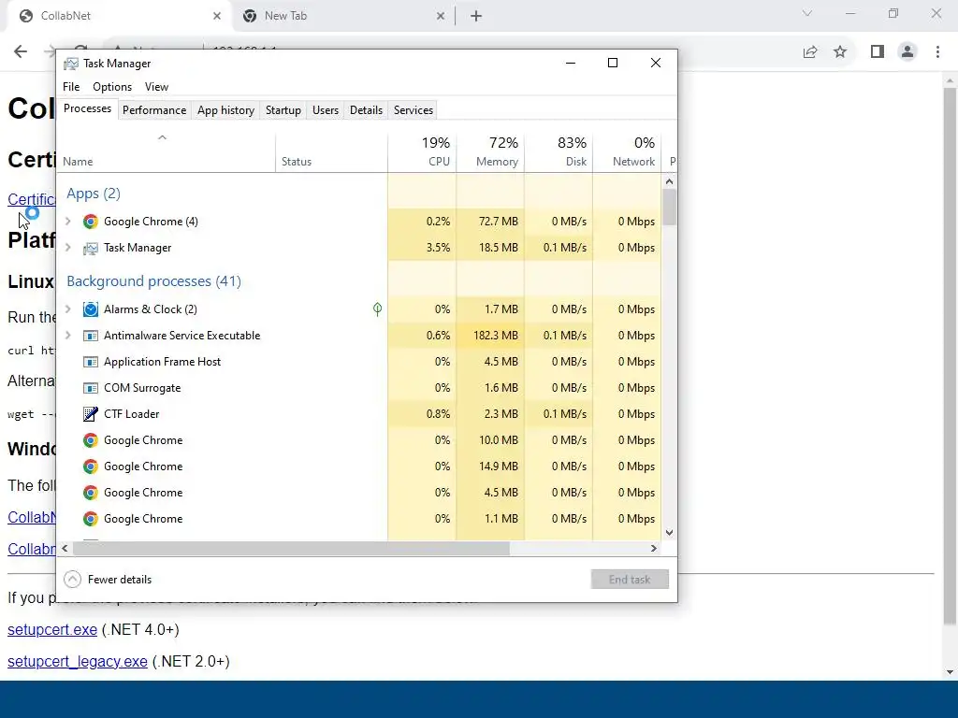This screenshot has width=958, height=718.
Task: Click the process list vertical scrollbar thumb
Action: 669,208
